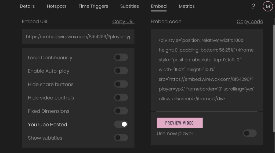275x153 pixels.
Task: Disable YouTube Hosted toggle
Action: coord(121,124)
